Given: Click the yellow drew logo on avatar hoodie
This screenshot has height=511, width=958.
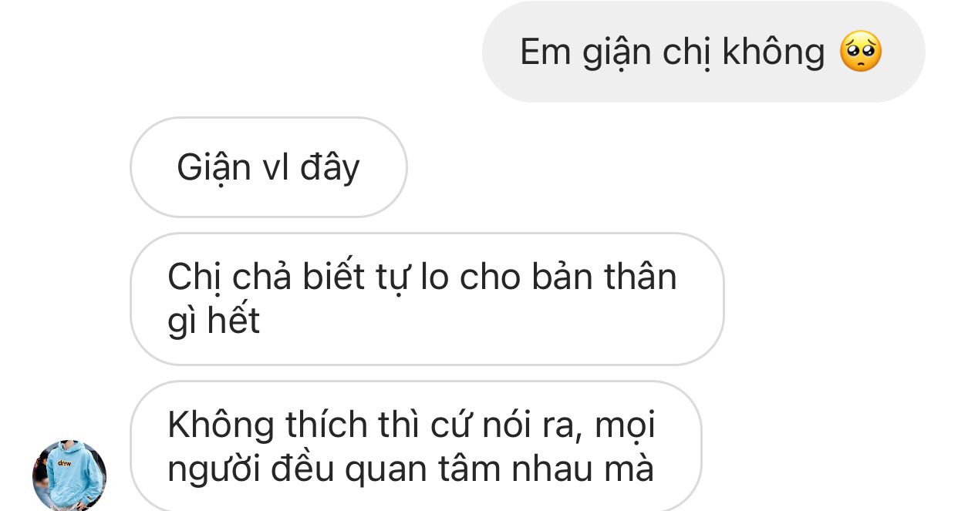Looking at the screenshot, I should (x=64, y=463).
